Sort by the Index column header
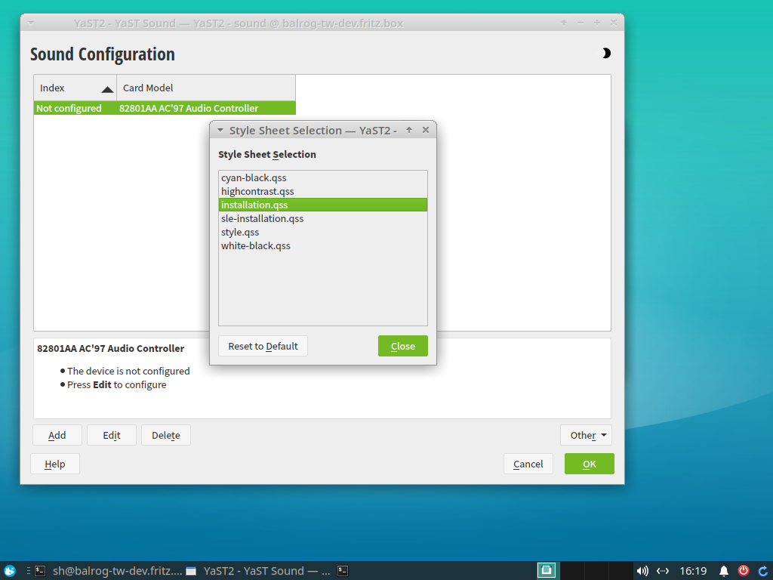The image size is (773, 580). click(75, 88)
